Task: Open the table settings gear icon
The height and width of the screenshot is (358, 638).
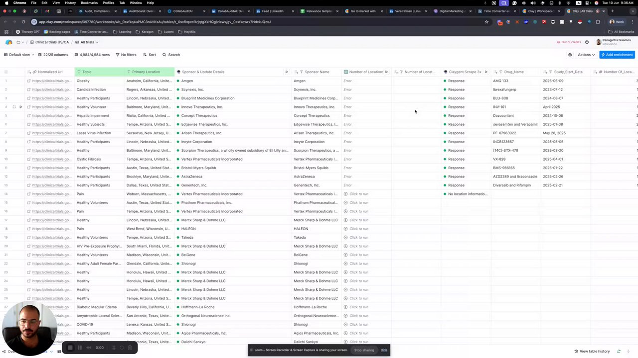Action: [x=570, y=55]
